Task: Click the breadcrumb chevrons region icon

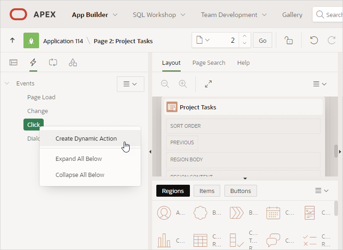Action: point(237,213)
